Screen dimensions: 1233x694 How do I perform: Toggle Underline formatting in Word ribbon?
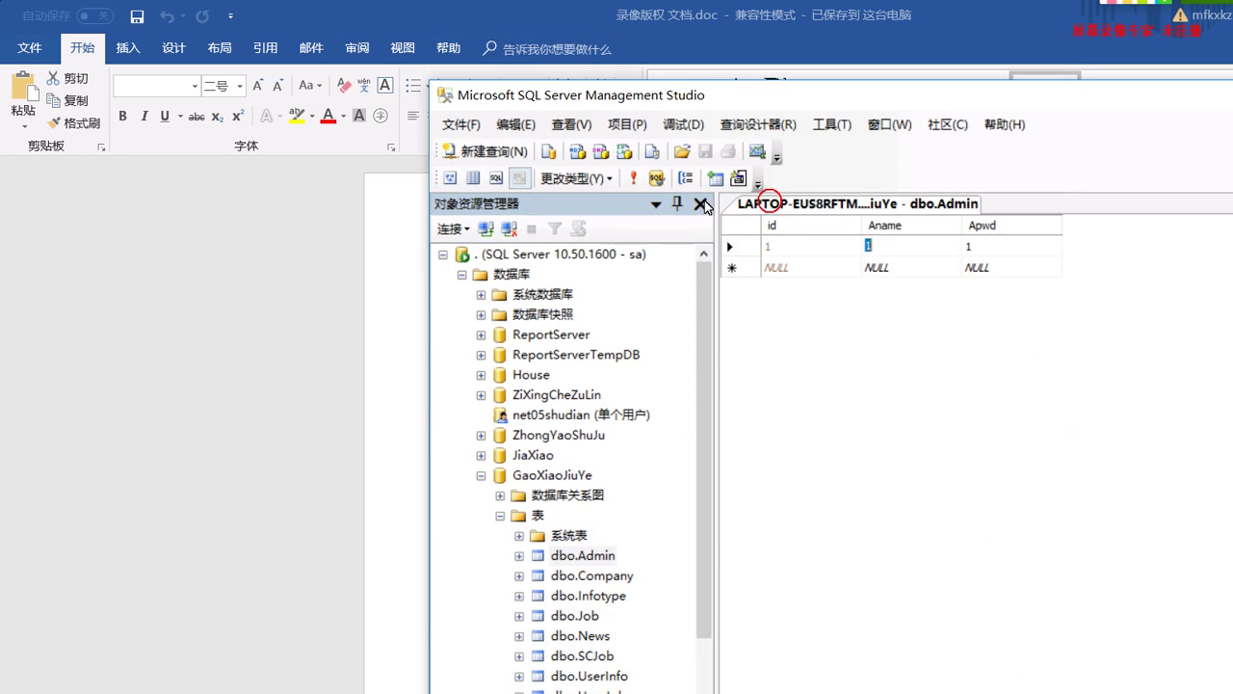[165, 116]
